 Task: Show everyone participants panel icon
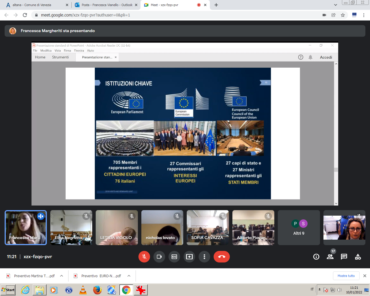pos(330,257)
